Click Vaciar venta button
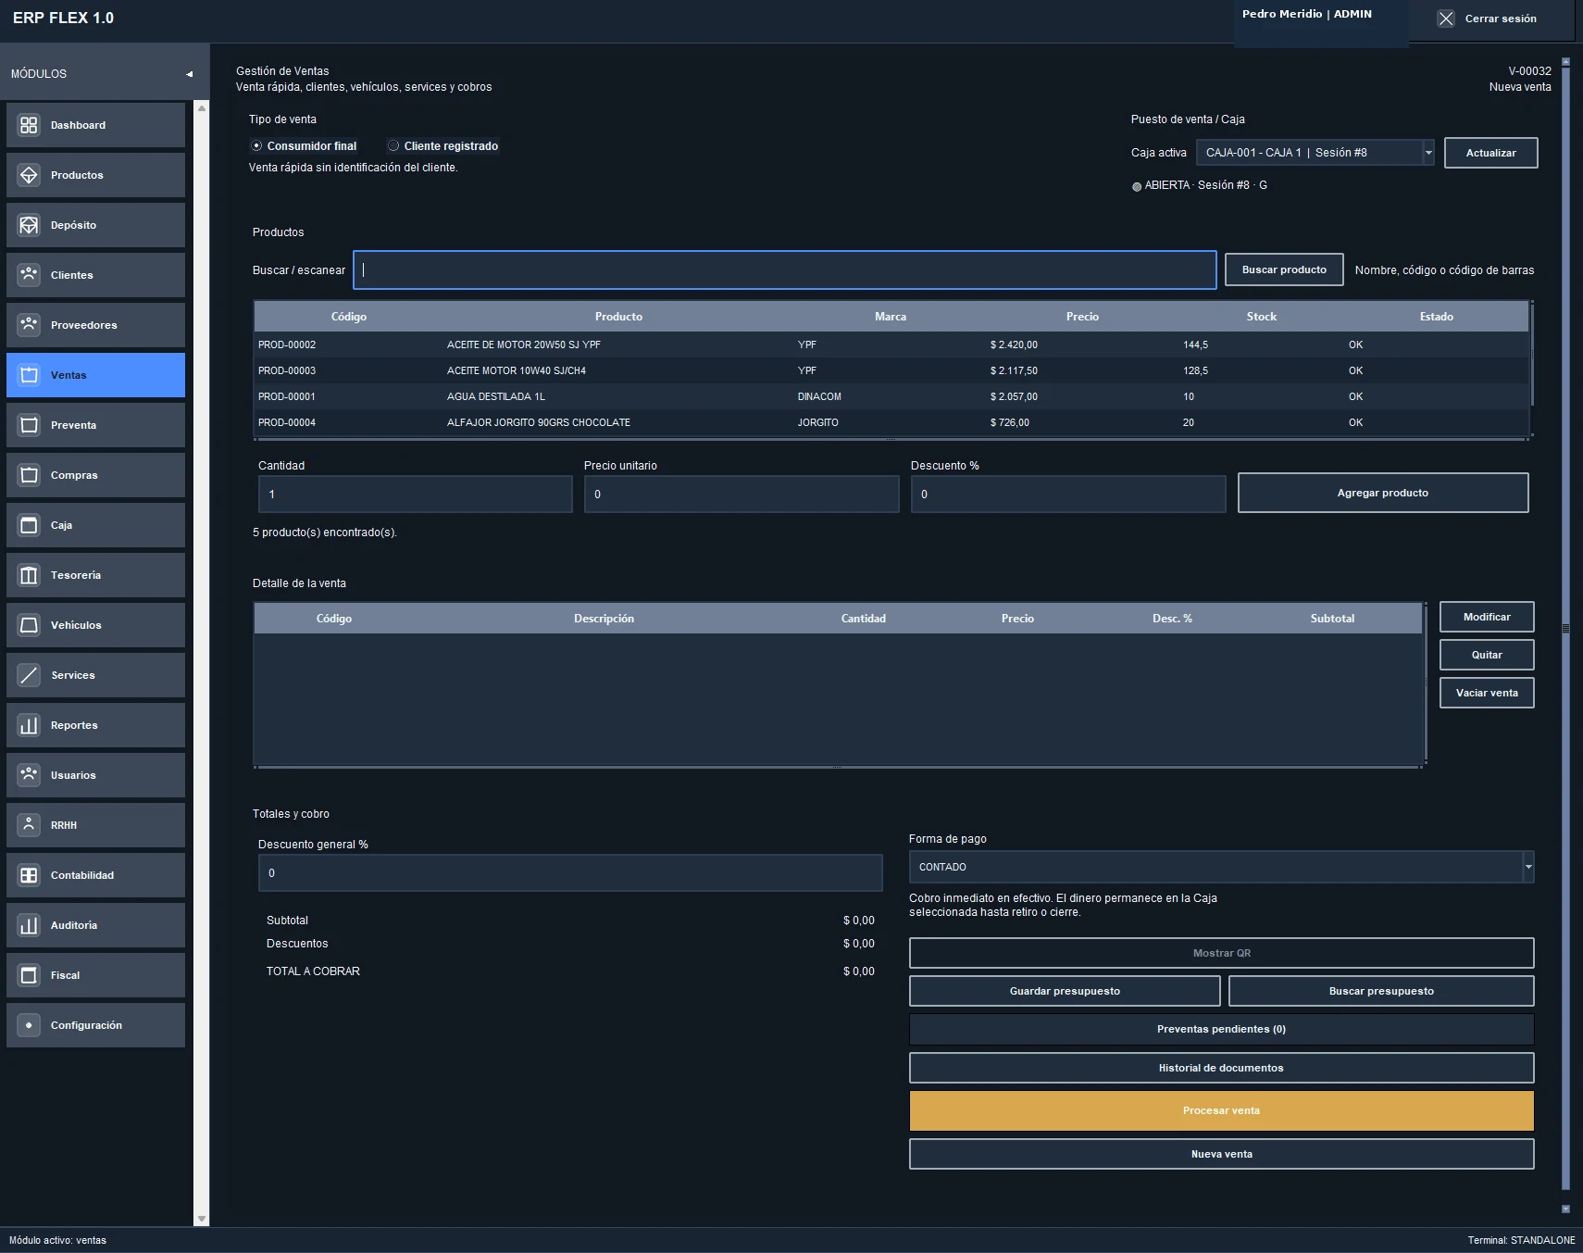The image size is (1583, 1253). click(1487, 693)
